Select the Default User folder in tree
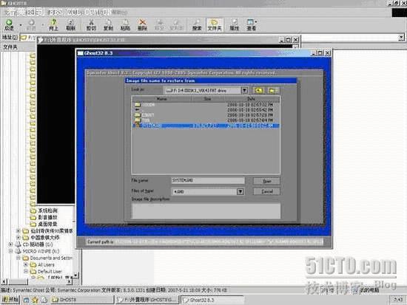This screenshot has width=407, height=305. click(50, 271)
